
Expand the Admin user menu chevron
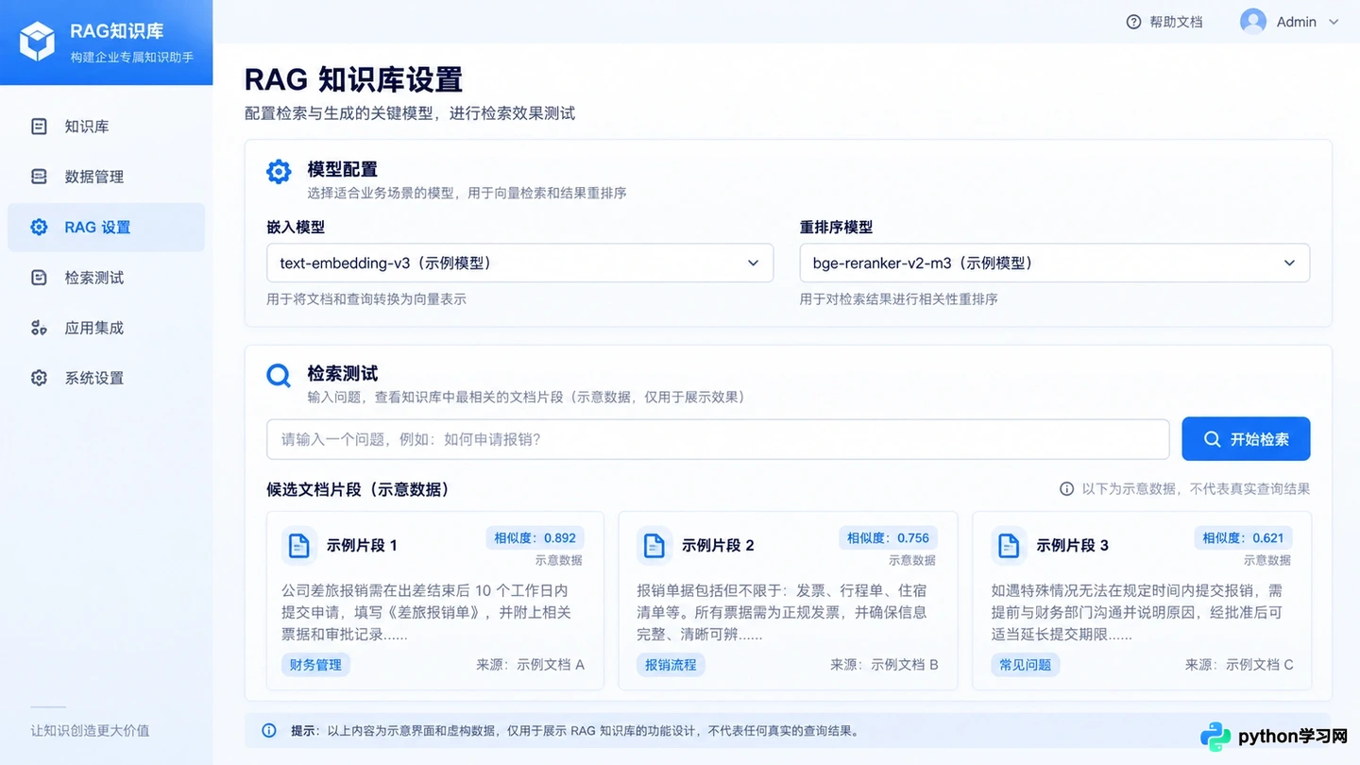[x=1334, y=22]
